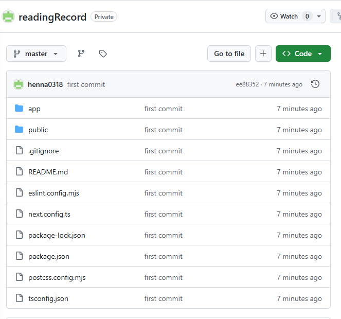
Task: Open the master branch selector dropdown
Action: [x=36, y=54]
